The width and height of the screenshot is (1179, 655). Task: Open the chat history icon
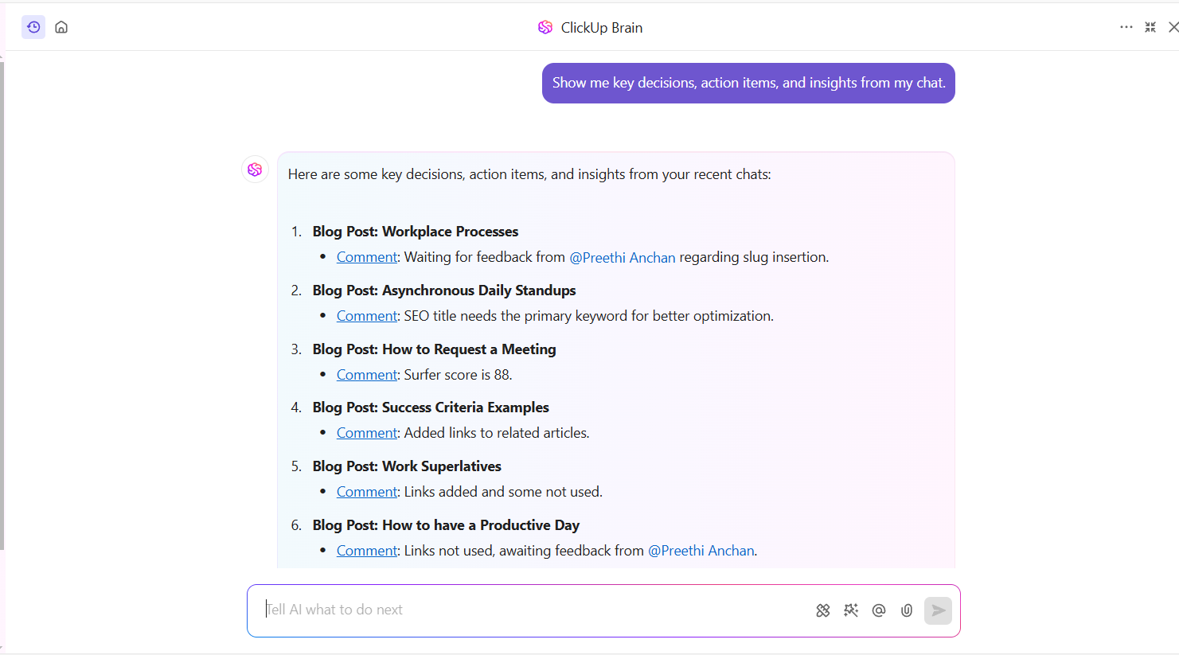[33, 27]
